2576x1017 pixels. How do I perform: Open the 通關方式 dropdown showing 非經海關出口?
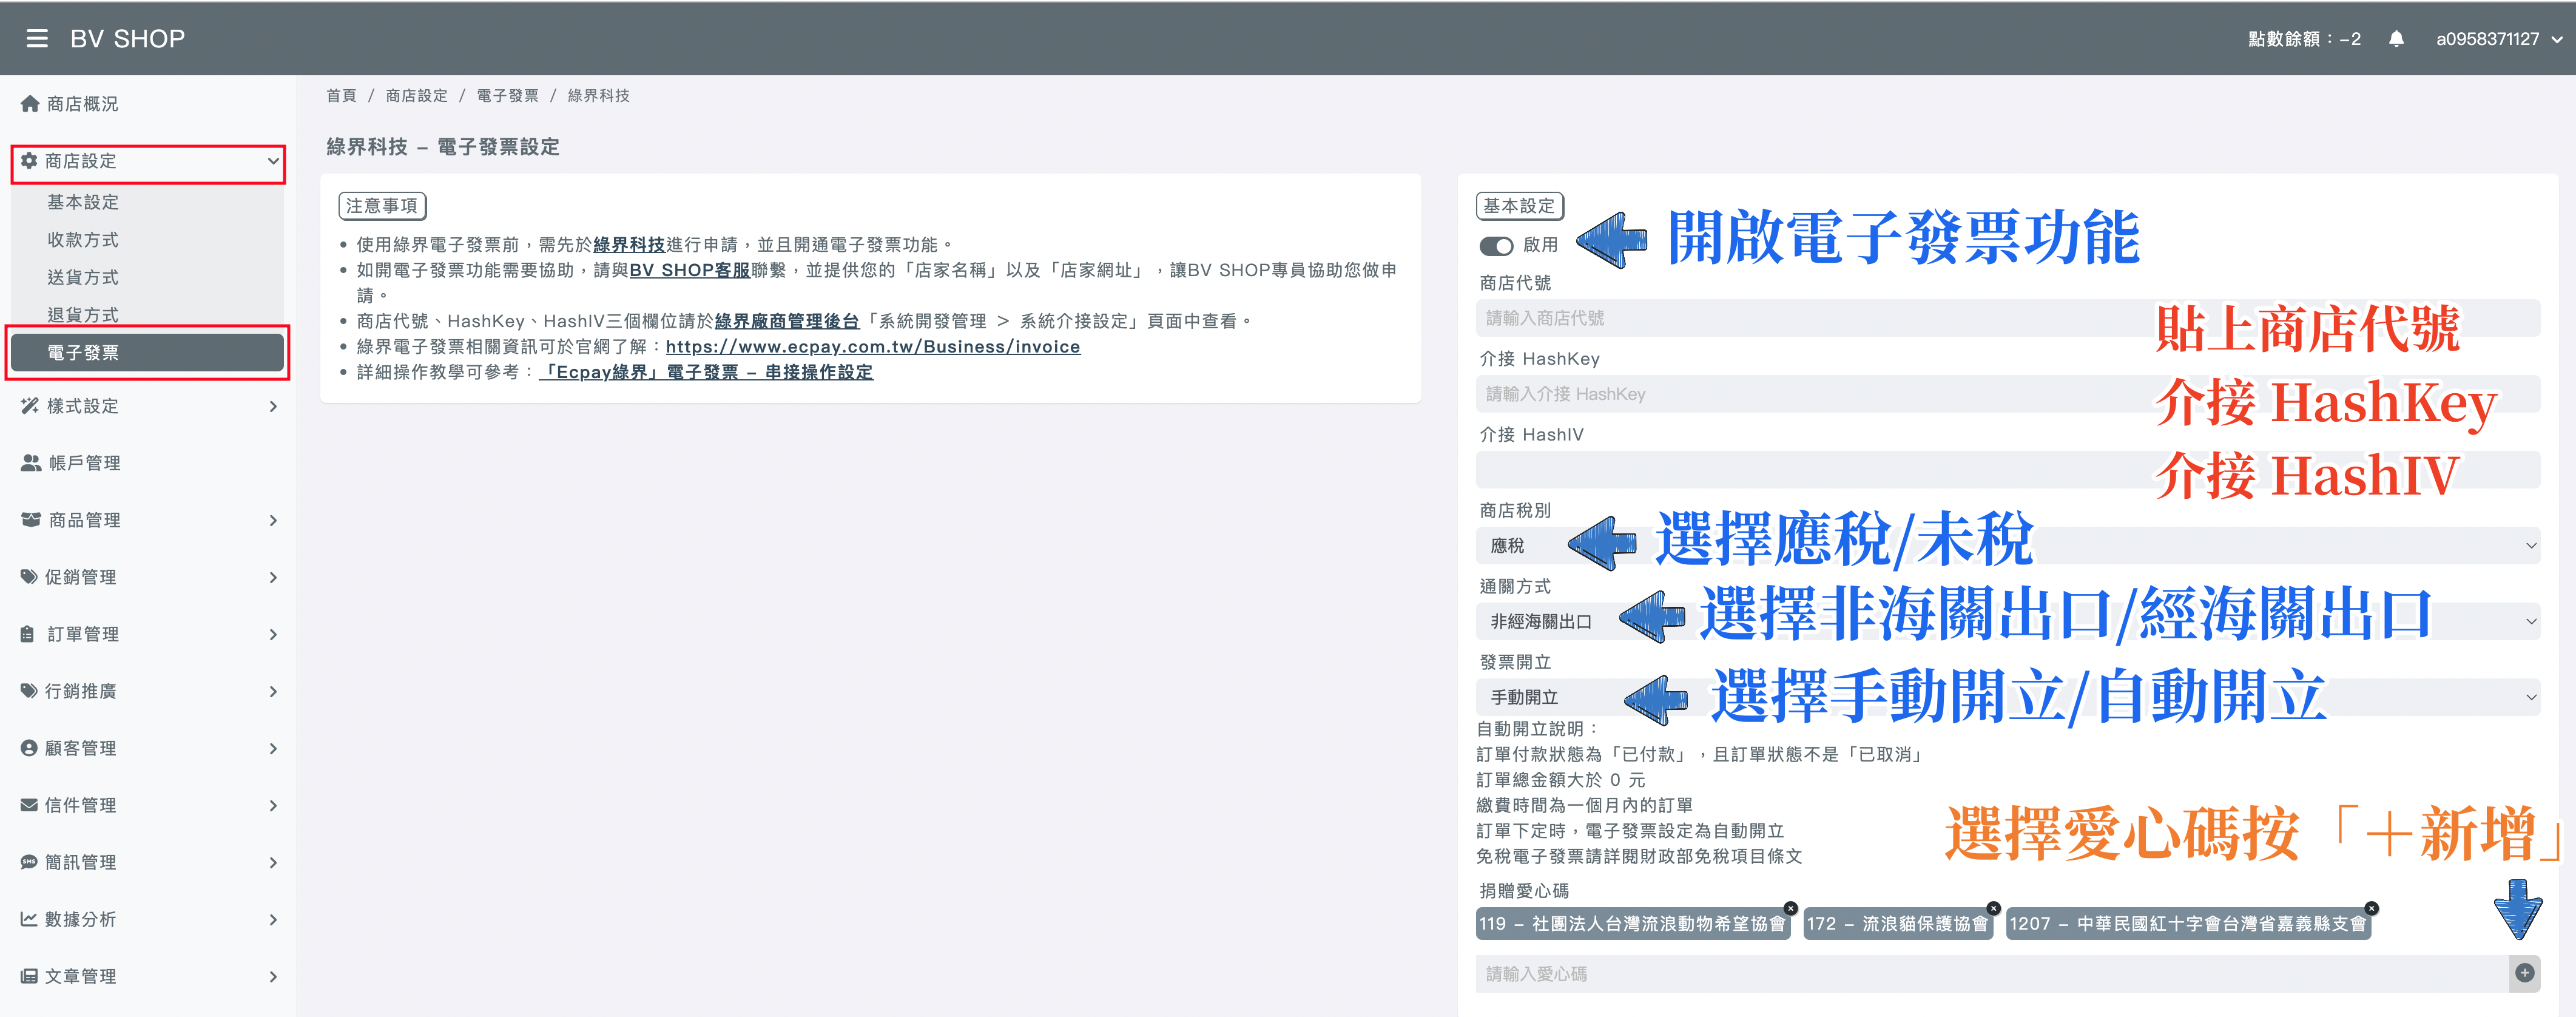pyautogui.click(x=2008, y=621)
